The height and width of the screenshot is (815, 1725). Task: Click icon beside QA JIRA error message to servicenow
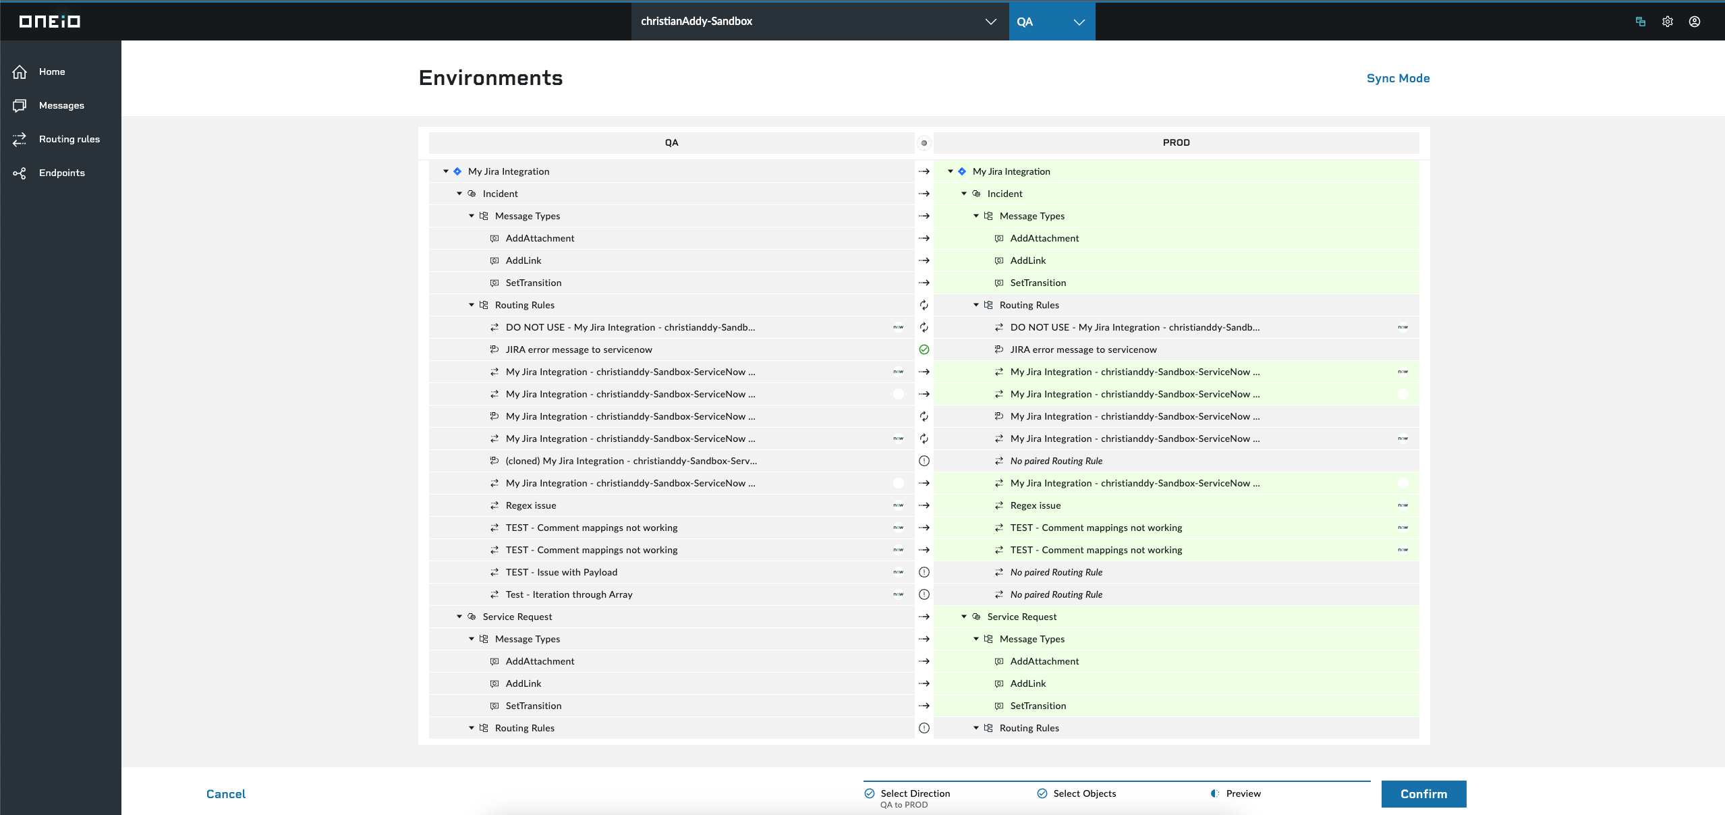[494, 349]
